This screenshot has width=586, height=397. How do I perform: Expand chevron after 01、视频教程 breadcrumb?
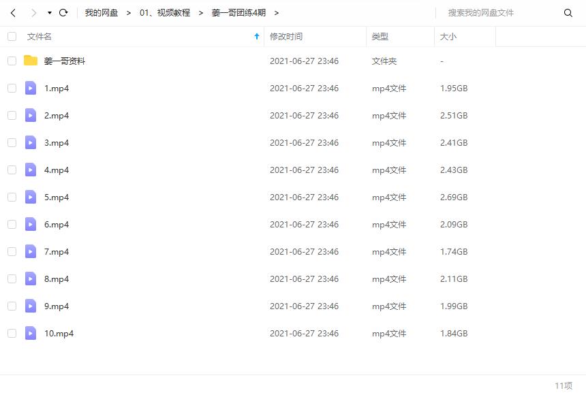[x=201, y=13]
